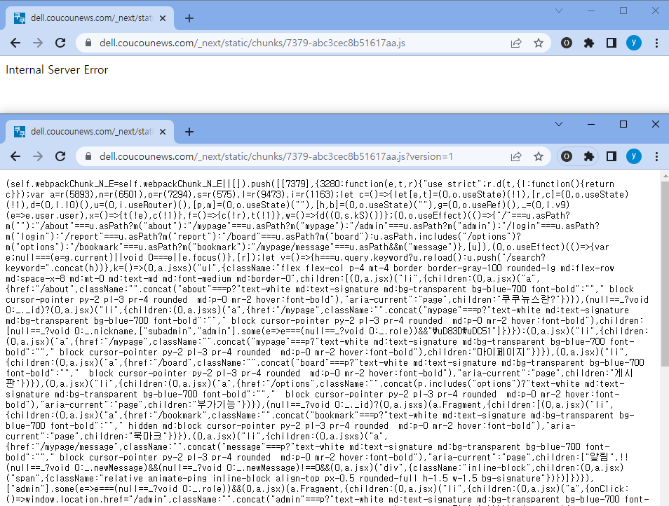
Task: Bookmark the Internal Server Error page with star
Action: pos(538,43)
